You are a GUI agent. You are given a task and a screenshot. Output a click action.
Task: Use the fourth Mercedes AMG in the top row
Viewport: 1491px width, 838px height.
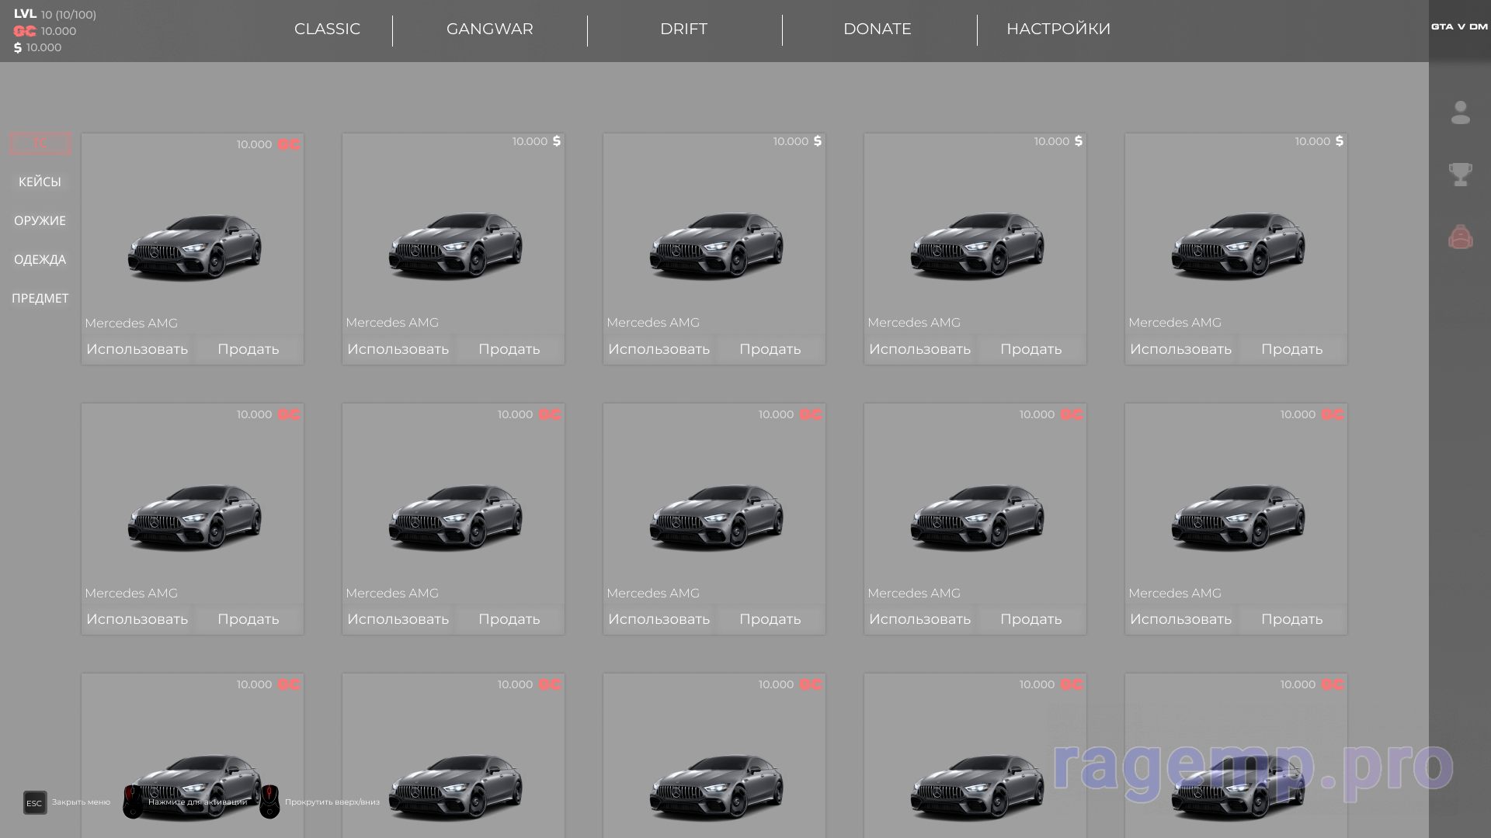click(920, 349)
